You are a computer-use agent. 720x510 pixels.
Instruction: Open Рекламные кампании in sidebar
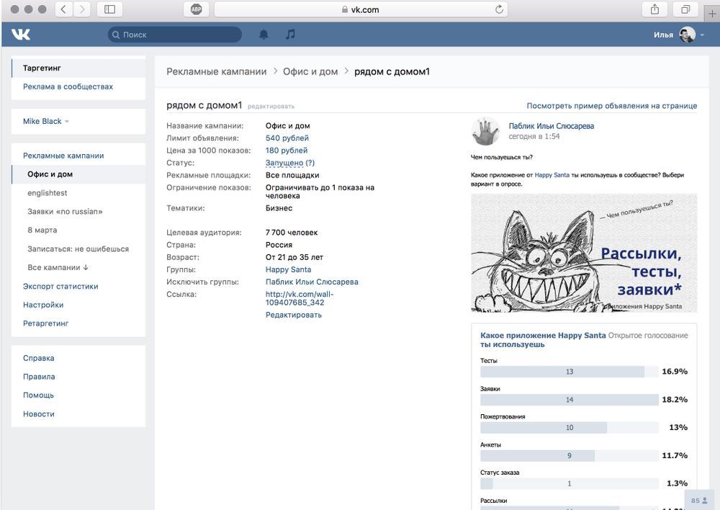(x=63, y=156)
